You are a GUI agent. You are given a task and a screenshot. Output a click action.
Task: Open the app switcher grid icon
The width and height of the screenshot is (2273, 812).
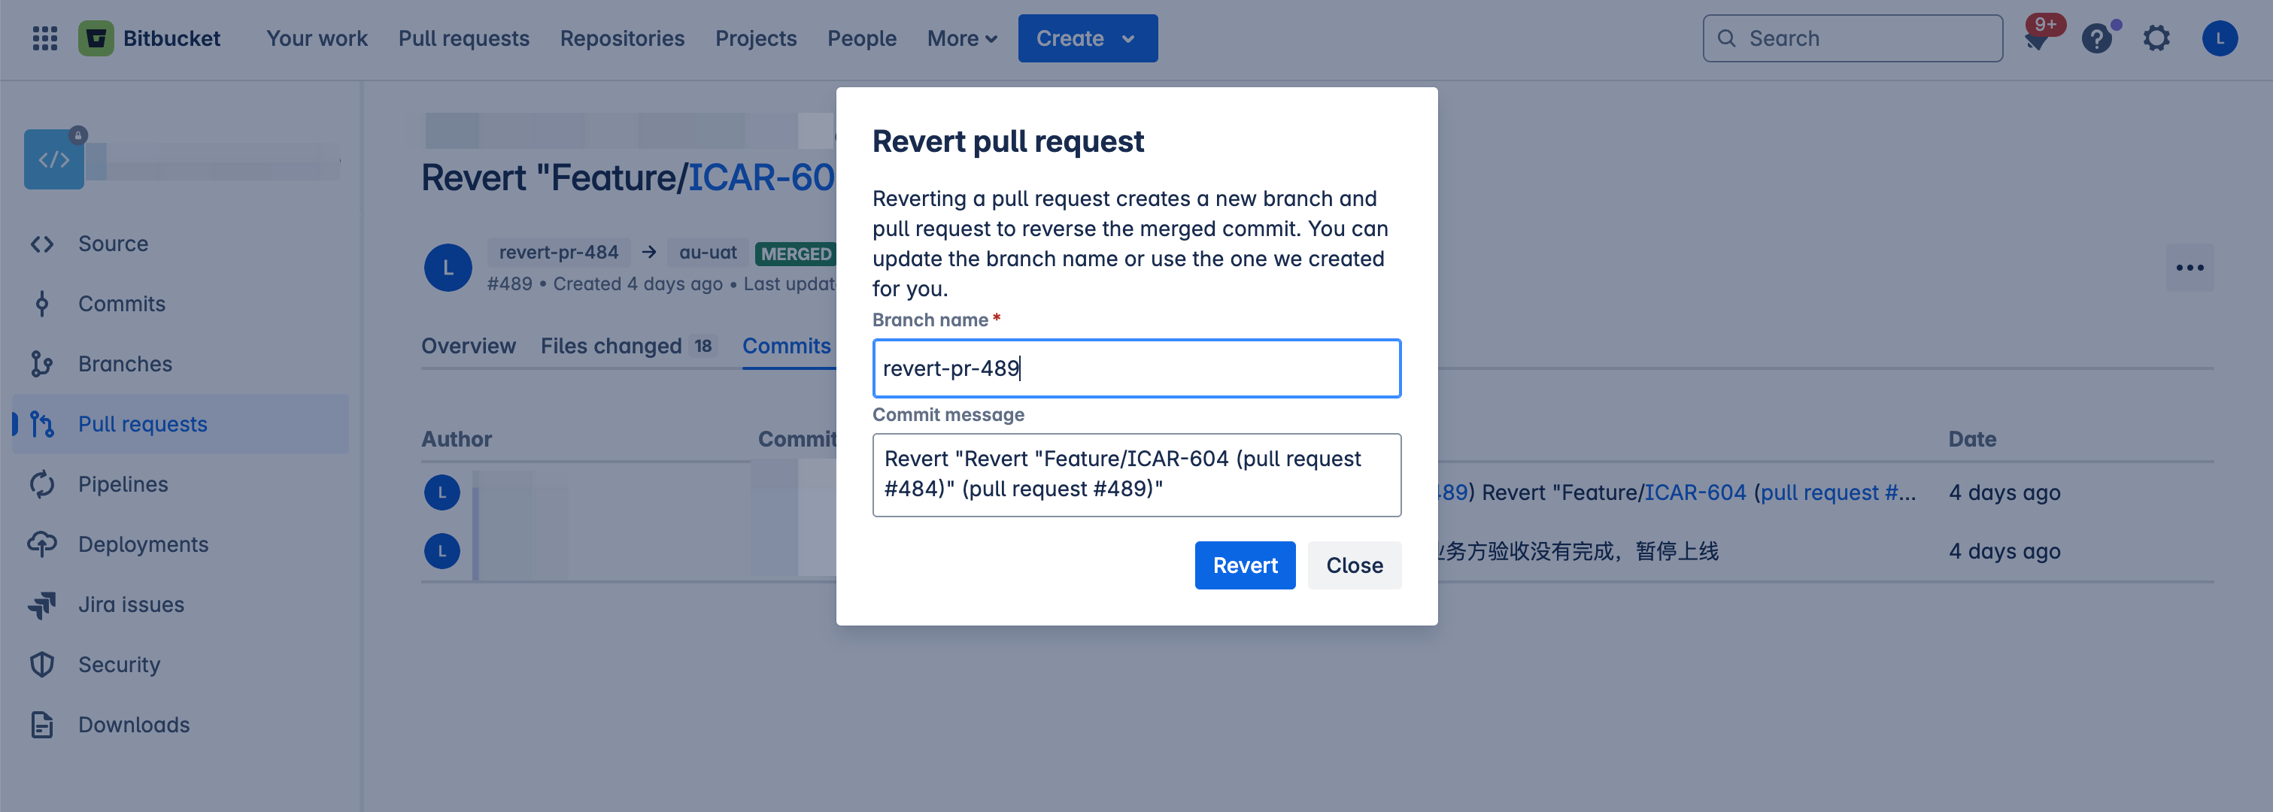[x=43, y=38]
